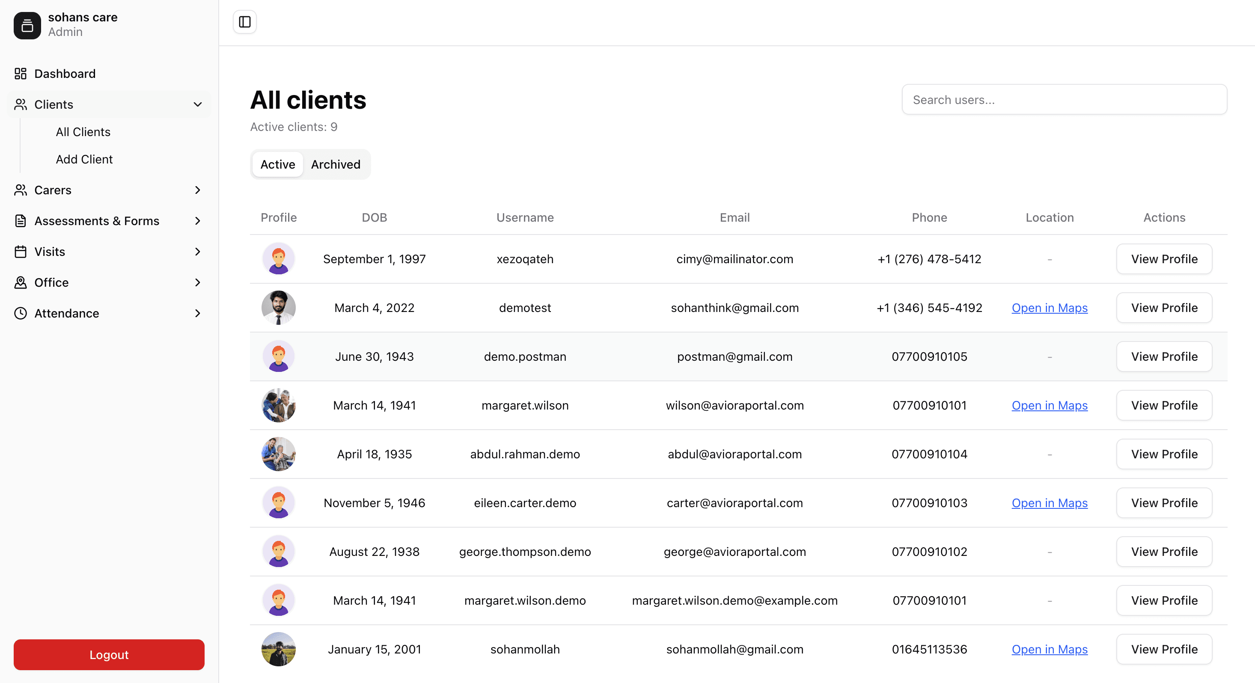View Profile for xezoqateh
1255x683 pixels.
1164,258
